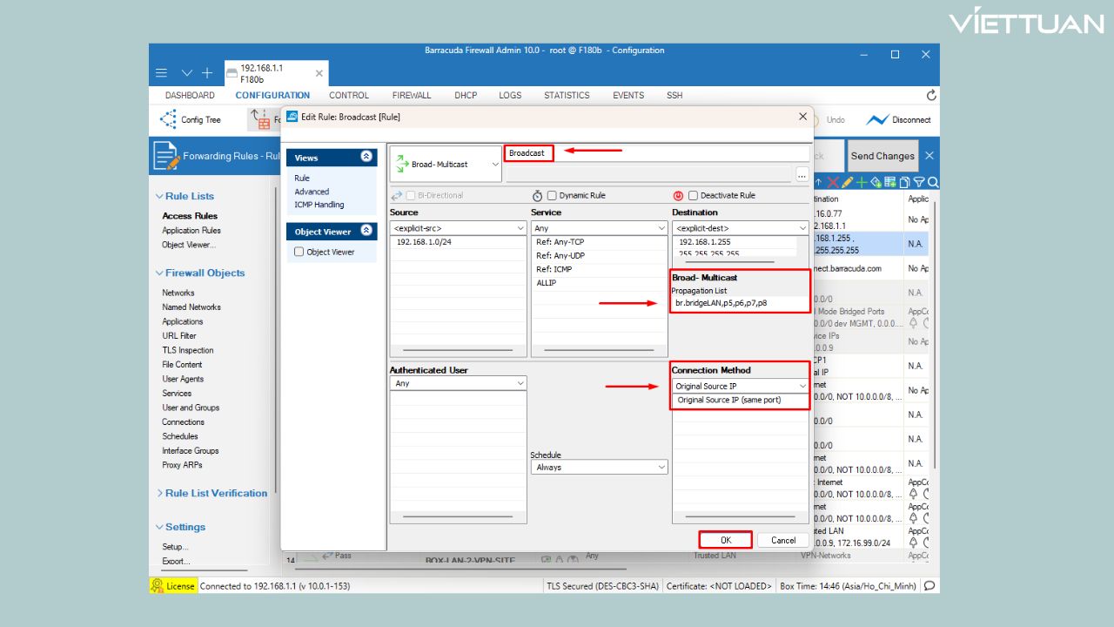The height and width of the screenshot is (627, 1114).
Task: Open the DASHBOARD tab
Action: pos(190,95)
